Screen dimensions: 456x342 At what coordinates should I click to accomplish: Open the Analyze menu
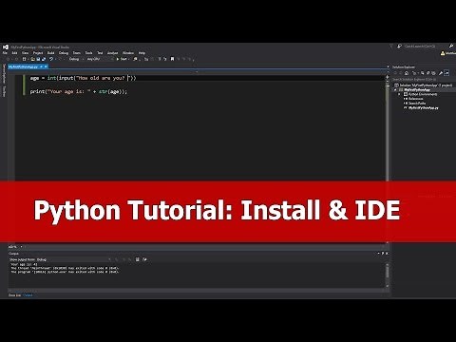[112, 53]
